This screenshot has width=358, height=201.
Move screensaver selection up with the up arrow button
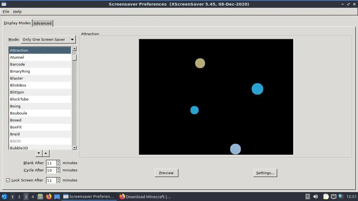46,153
